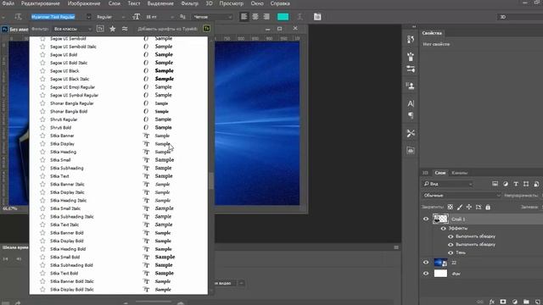Open the blend mode dropdown
This screenshot has height=305, width=543.
[x=462, y=196]
